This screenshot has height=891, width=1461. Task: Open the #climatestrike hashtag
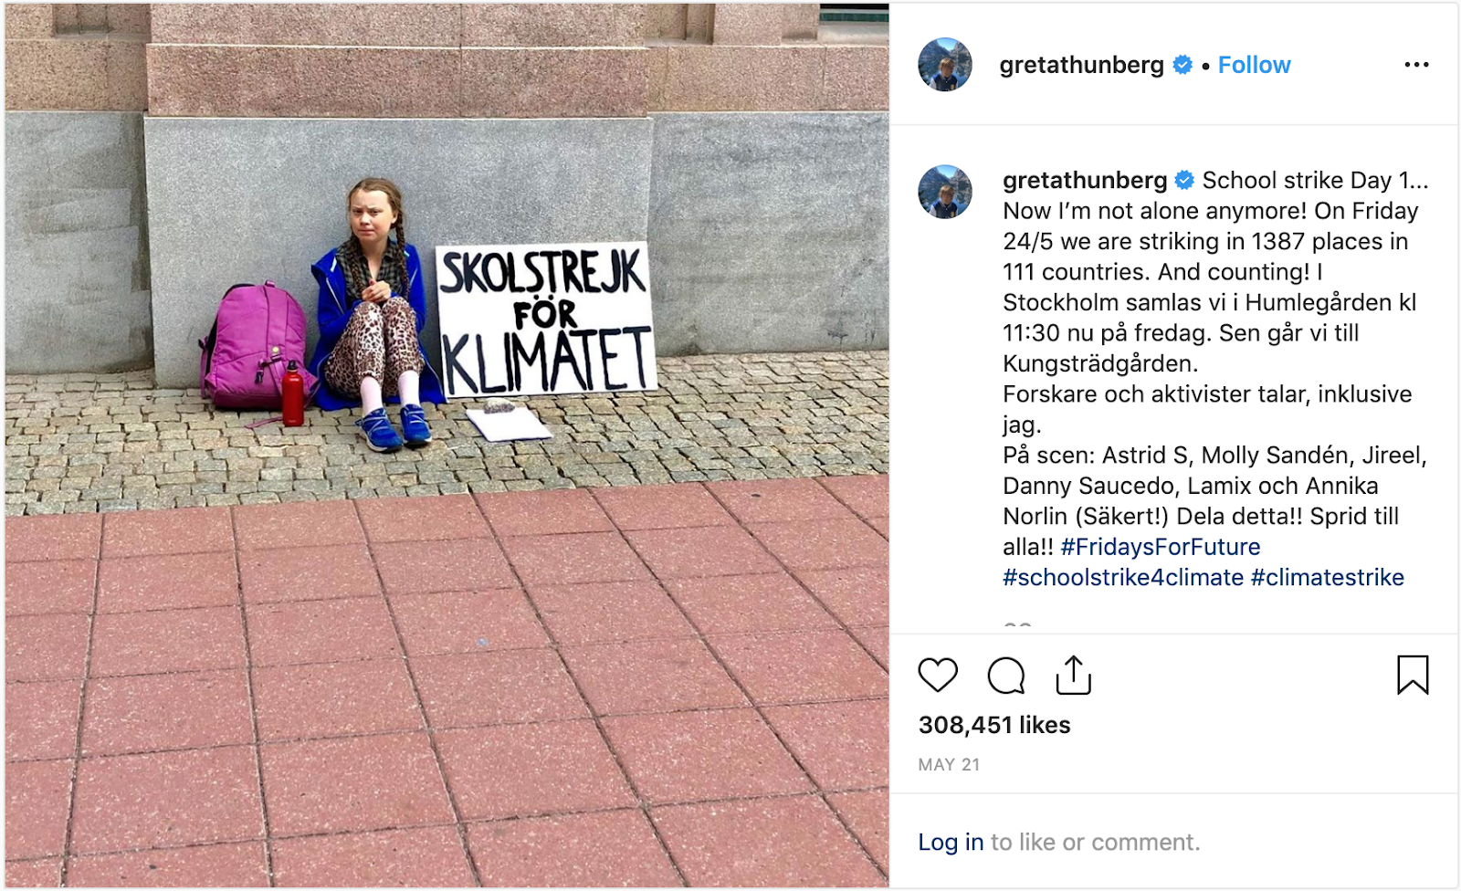(x=1328, y=578)
